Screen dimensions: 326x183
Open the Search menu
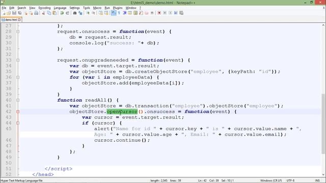pyautogui.click(x=21, y=8)
